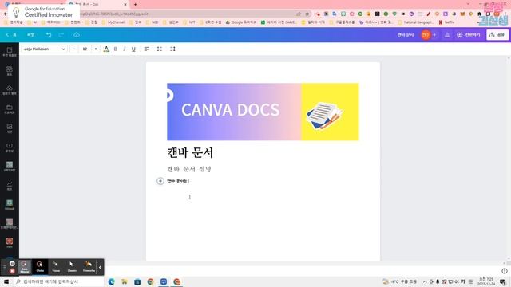Viewport: 511px width, 287px height.
Task: Change text alignment
Action: pos(147,49)
